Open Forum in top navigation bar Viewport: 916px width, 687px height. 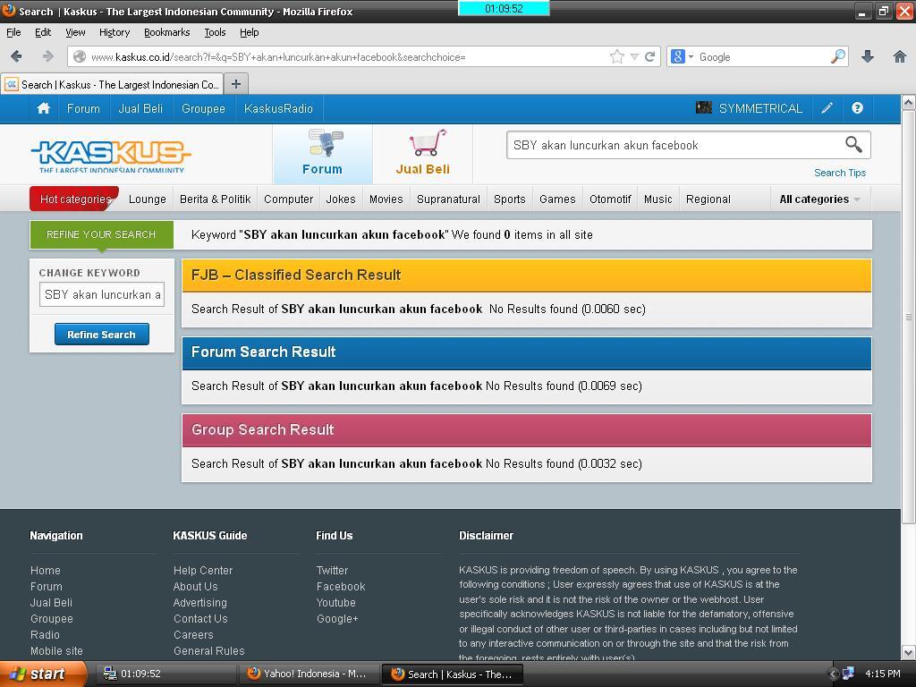click(83, 108)
